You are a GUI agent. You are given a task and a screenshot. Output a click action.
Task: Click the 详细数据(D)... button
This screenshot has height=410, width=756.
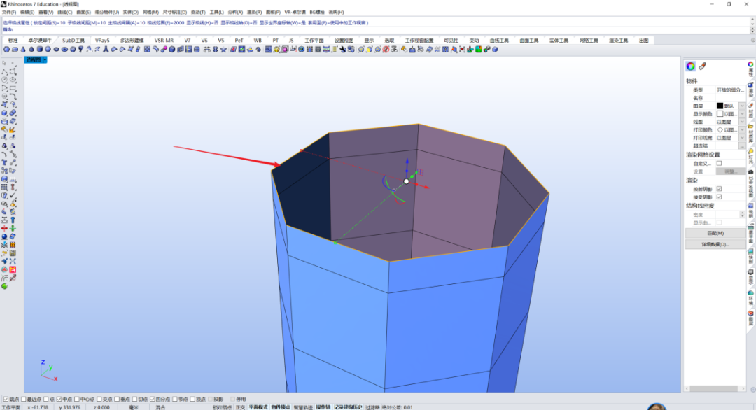715,244
